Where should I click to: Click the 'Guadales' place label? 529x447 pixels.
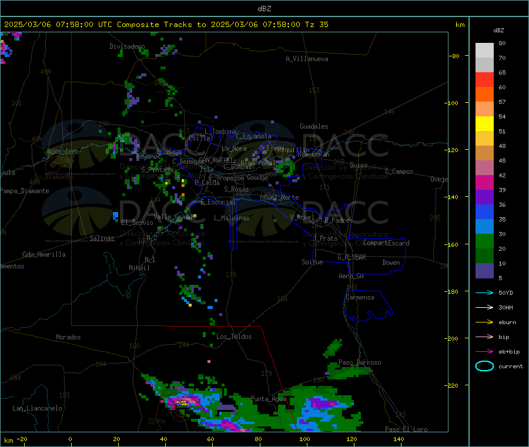pyautogui.click(x=314, y=126)
